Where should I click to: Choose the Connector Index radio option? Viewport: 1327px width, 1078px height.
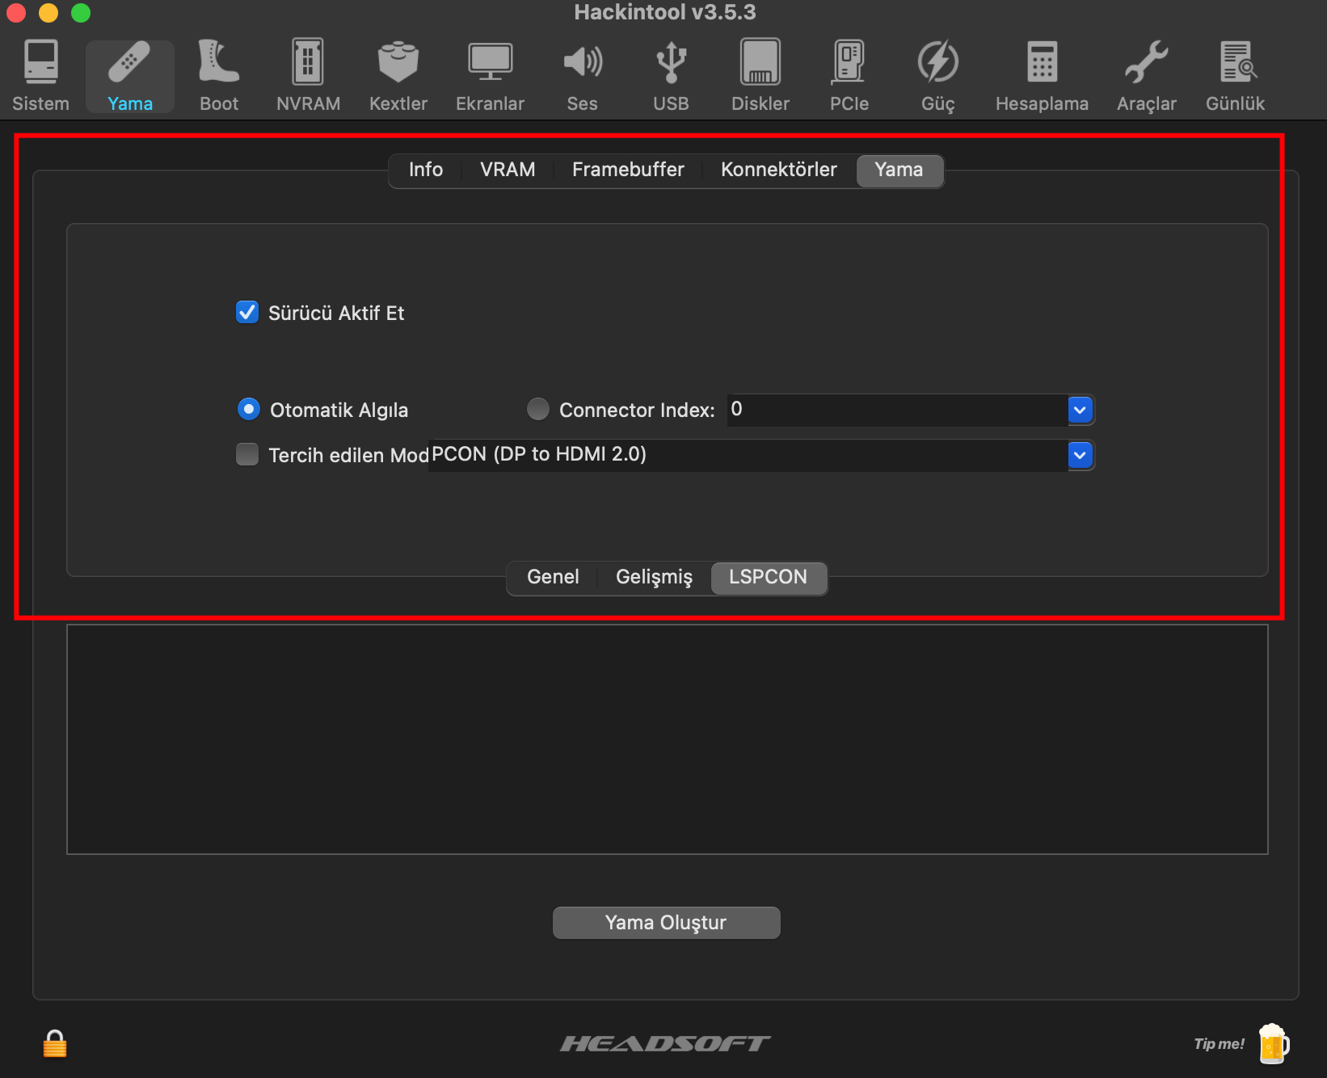coord(538,410)
